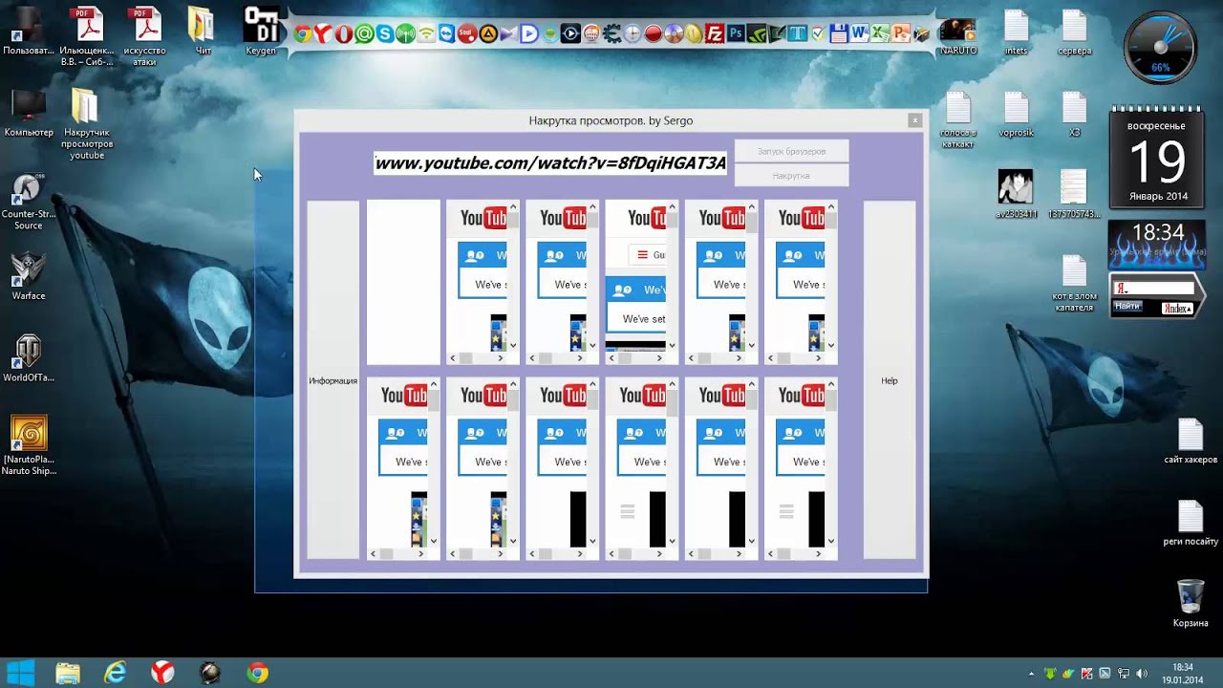Open Google Chrome from the top dock
Image resolution: width=1223 pixels, height=688 pixels.
click(x=303, y=34)
